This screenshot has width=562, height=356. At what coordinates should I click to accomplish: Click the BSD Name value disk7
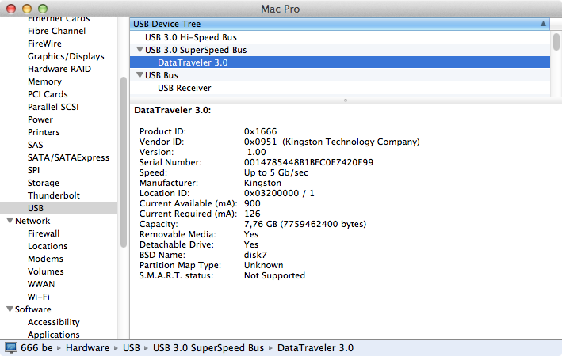255,255
